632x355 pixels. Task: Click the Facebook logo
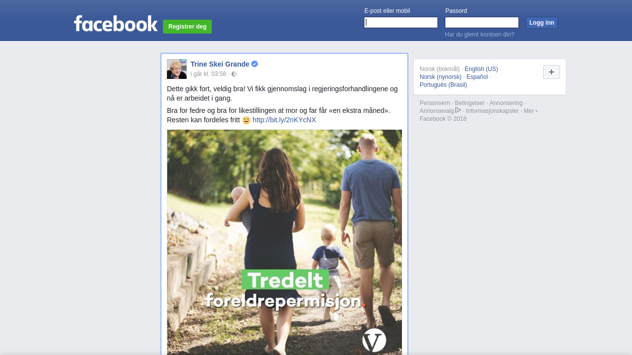116,23
